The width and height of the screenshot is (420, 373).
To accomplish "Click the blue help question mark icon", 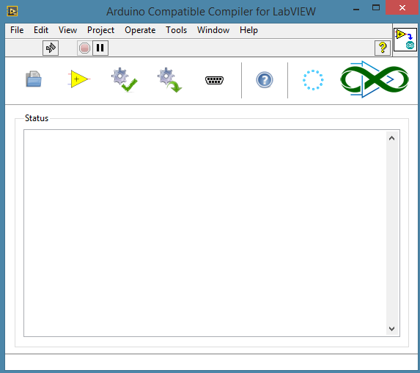I will [265, 80].
